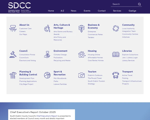Open the Libraries heading link
The image size is (150, 120).
[x=127, y=51]
